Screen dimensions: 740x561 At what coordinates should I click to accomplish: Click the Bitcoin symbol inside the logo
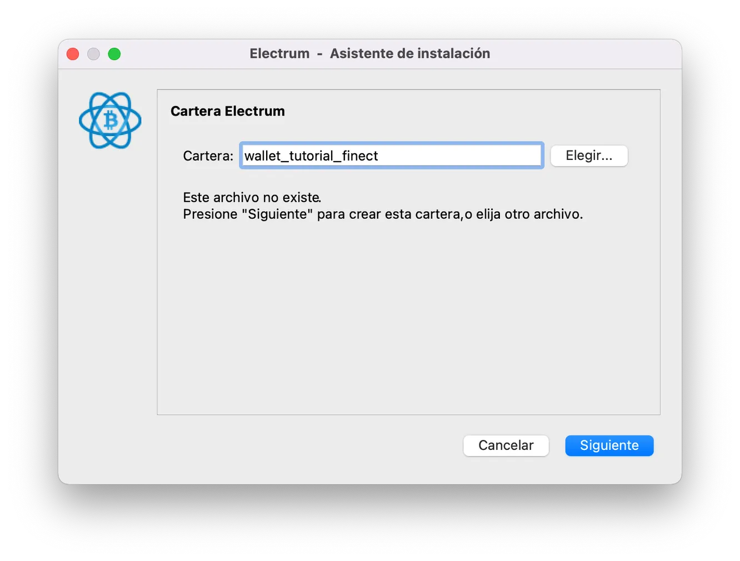(x=111, y=121)
